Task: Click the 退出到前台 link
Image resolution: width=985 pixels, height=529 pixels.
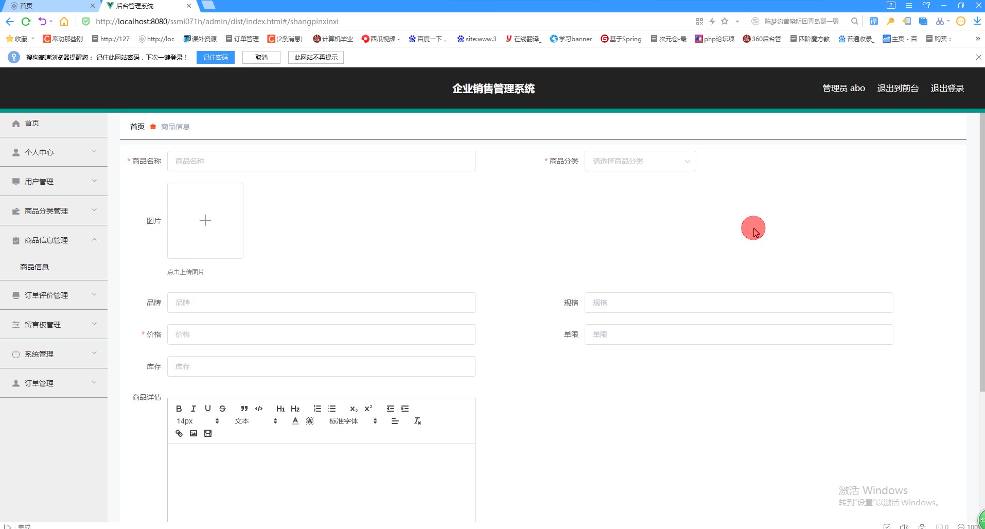Action: click(898, 88)
